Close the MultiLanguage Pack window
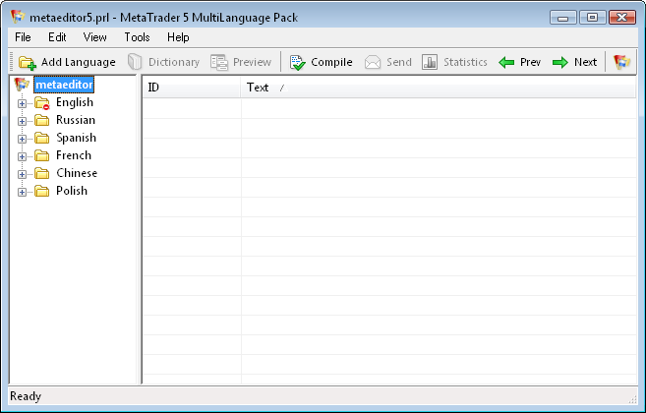Screen dimensions: 646x413 tap(622, 18)
